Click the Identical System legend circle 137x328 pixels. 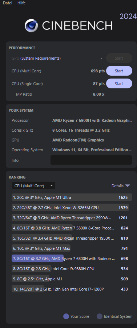coord(100,316)
